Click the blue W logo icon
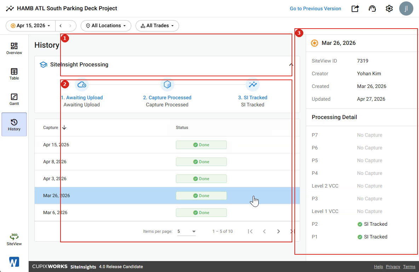 [x=14, y=262]
